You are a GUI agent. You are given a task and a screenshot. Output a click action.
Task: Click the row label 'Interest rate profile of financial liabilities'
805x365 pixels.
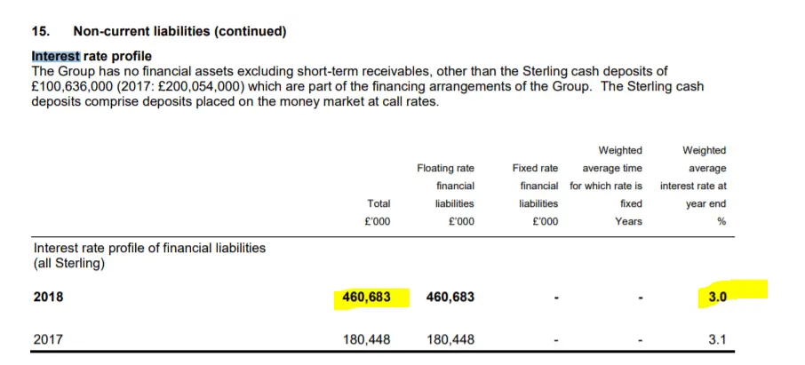pyautogui.click(x=149, y=248)
